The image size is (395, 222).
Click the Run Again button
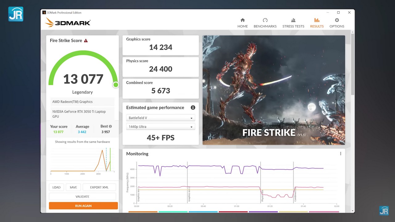click(x=83, y=206)
